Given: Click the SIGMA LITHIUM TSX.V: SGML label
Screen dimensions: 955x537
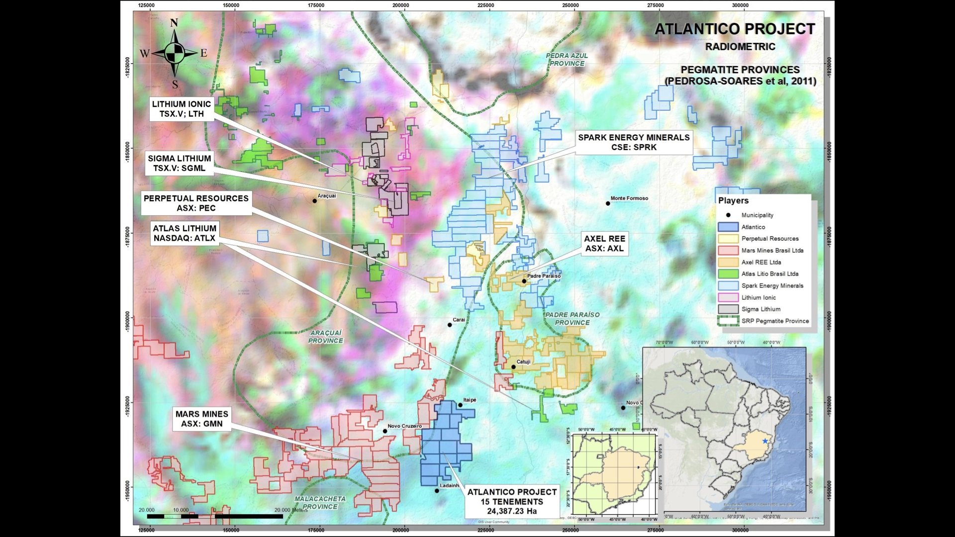Looking at the screenshot, I should point(180,163).
